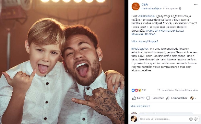This screenshot has height=124, width=201.
Task: Open the goo.gl shortened link
Action: click(x=145, y=41)
